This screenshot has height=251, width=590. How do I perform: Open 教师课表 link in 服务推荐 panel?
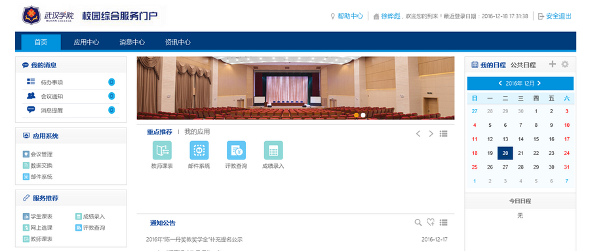41,239
